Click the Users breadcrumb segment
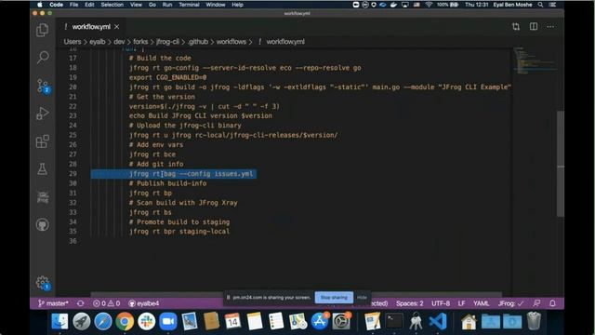Image resolution: width=595 pixels, height=335 pixels. pyautogui.click(x=73, y=42)
